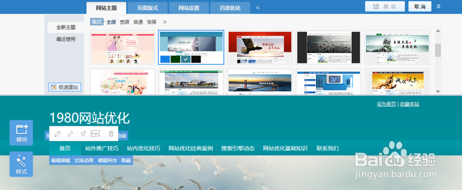
Task: Click the trash delete icon on the title toolbar
Action: pyautogui.click(x=111, y=134)
